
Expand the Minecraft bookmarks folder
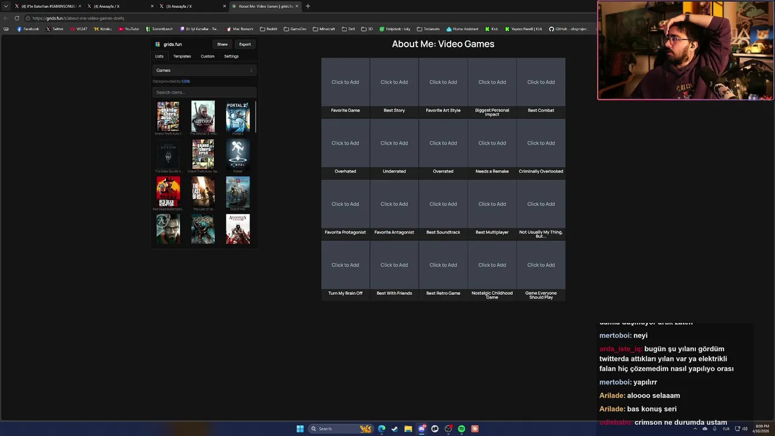[324, 29]
